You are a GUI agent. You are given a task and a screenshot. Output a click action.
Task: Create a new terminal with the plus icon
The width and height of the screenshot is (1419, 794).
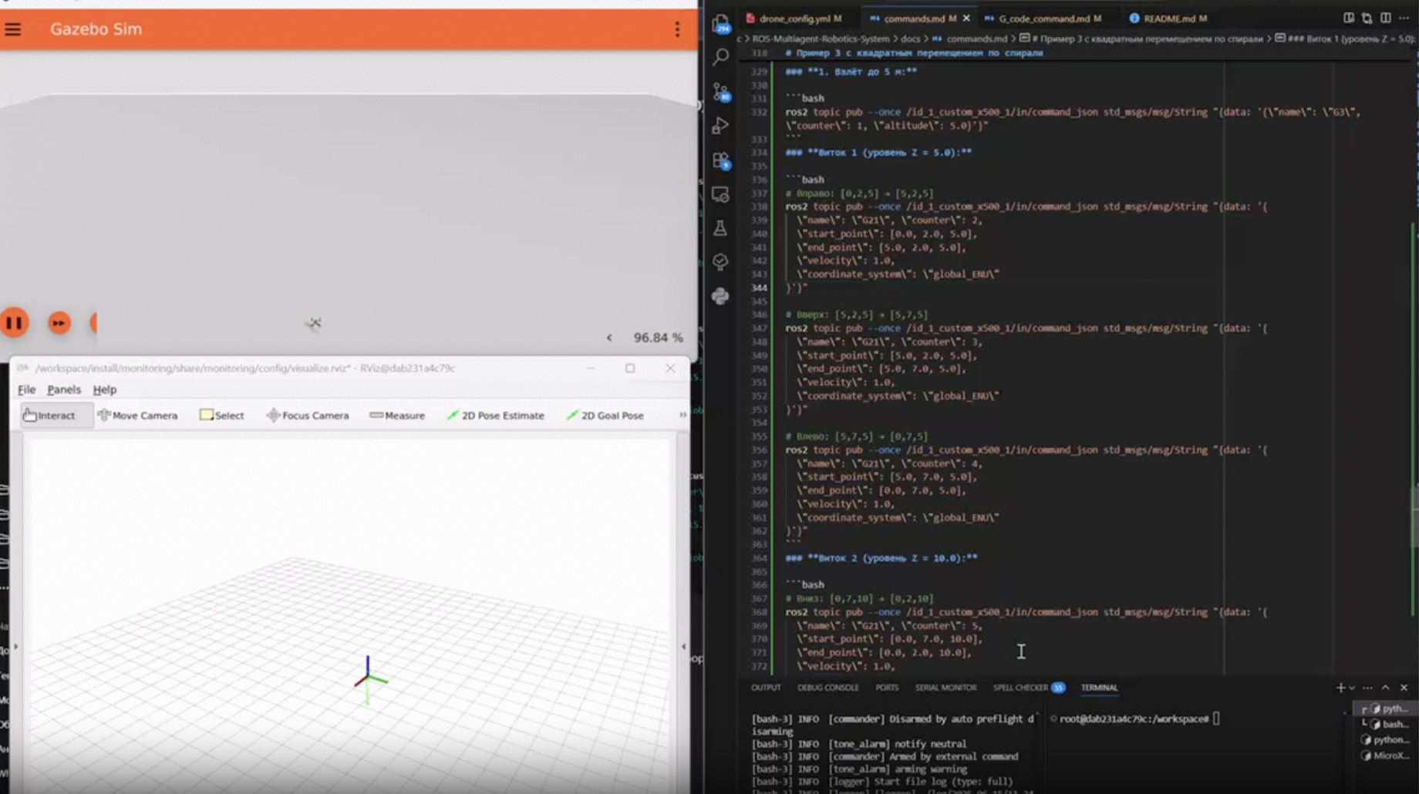click(x=1340, y=688)
